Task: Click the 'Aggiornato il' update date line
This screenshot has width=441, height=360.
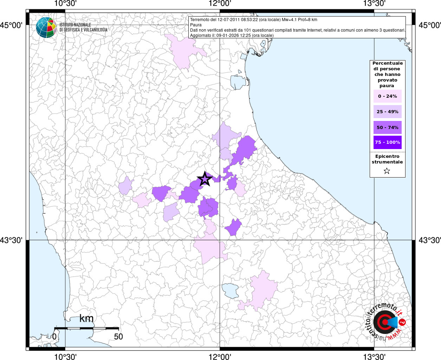Action: 232,36
